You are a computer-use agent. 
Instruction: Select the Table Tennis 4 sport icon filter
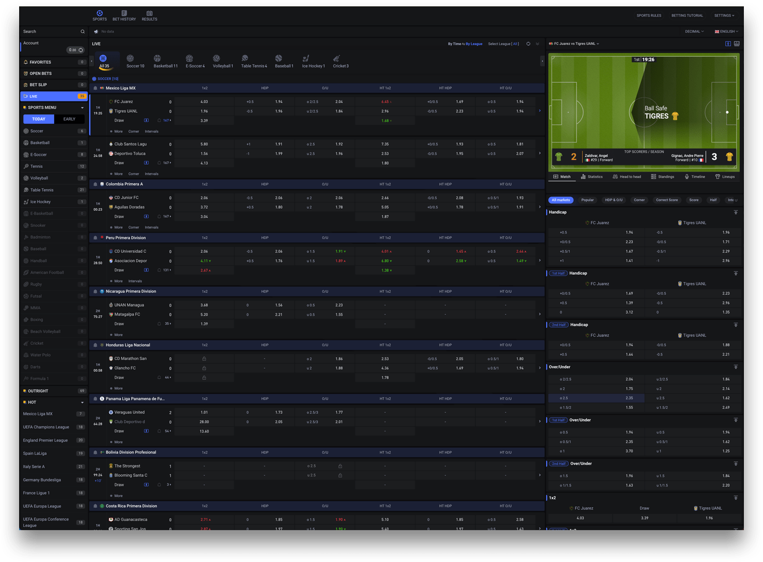(x=254, y=62)
